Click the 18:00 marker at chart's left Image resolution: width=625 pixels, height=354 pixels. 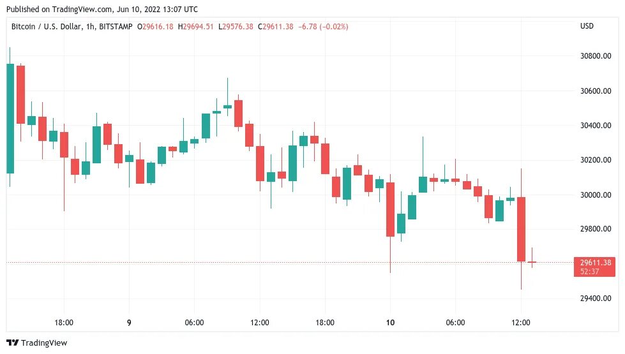tap(64, 322)
